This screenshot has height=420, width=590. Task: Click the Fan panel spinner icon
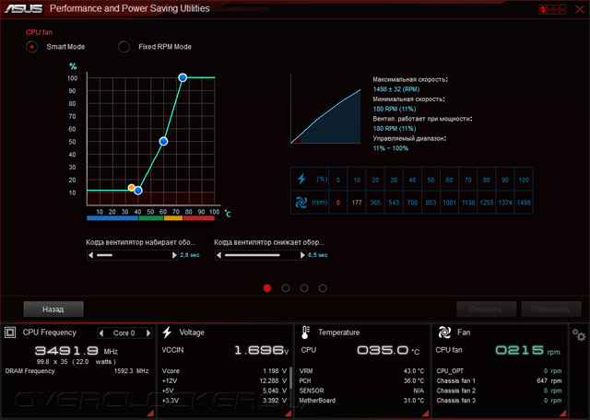point(444,332)
